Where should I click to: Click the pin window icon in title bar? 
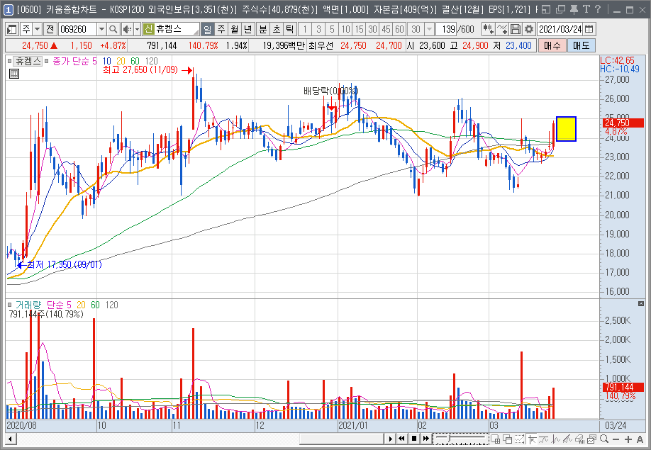click(574, 9)
